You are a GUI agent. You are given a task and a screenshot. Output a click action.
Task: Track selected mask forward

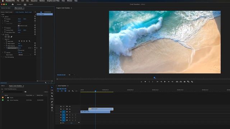[24, 41]
